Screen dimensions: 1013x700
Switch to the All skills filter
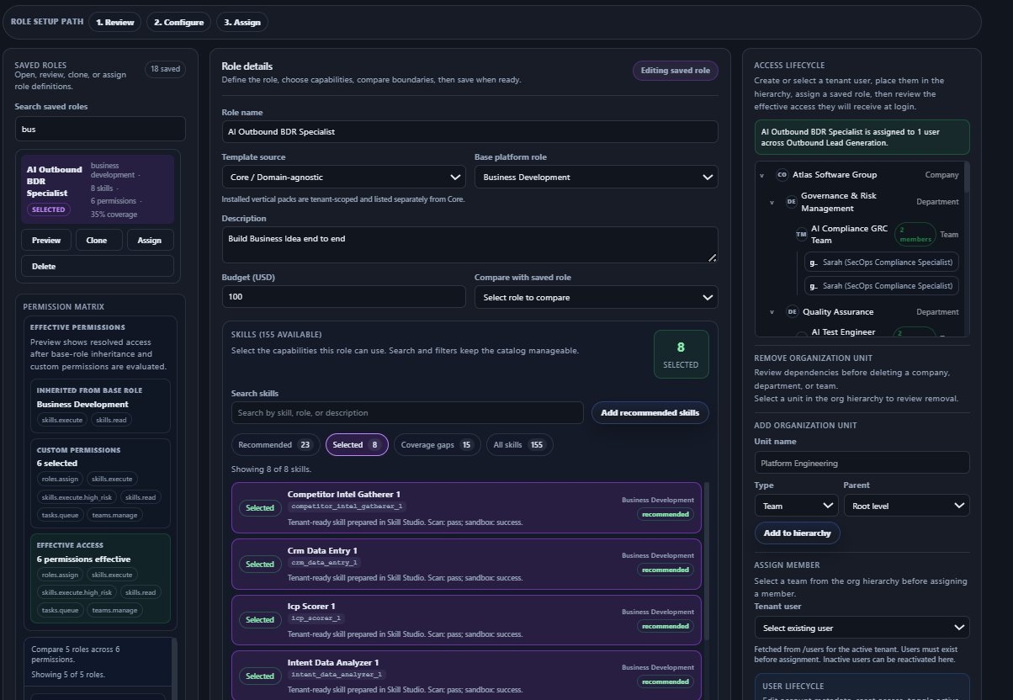pyautogui.click(x=520, y=445)
